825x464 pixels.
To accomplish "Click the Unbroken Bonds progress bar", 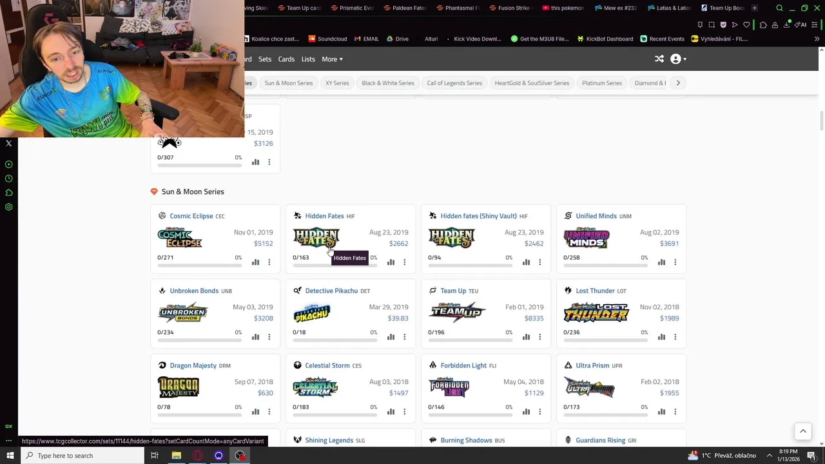I will [x=199, y=340].
